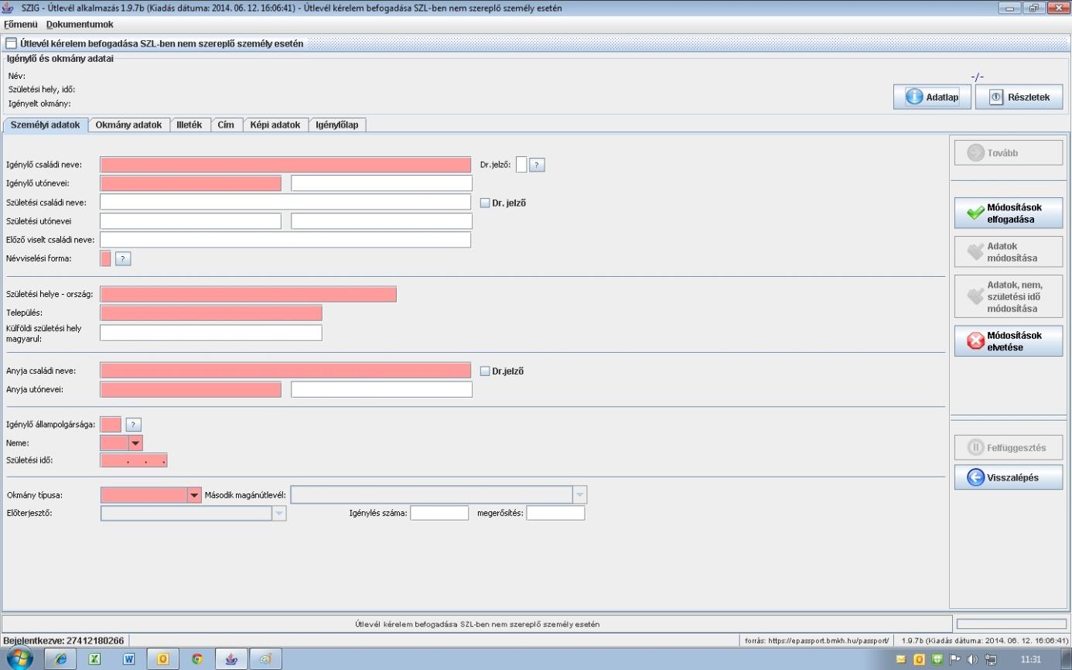Go back with the Visszalépés button
This screenshot has height=670, width=1072.
tap(1009, 477)
